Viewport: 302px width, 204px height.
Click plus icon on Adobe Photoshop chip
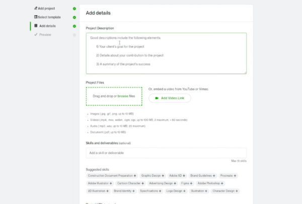coord(222,183)
